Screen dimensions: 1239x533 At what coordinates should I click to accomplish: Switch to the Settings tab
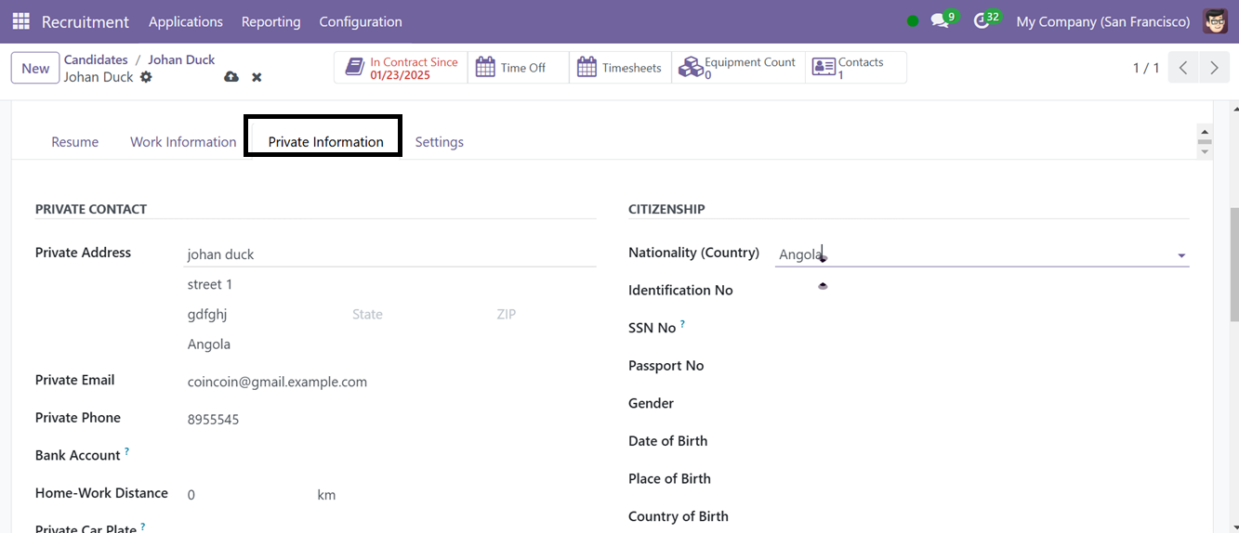click(439, 142)
